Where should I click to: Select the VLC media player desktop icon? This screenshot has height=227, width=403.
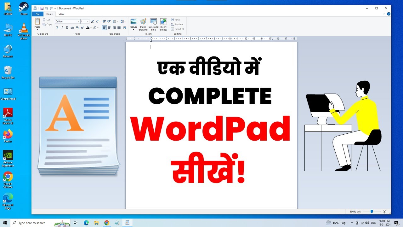(24, 32)
